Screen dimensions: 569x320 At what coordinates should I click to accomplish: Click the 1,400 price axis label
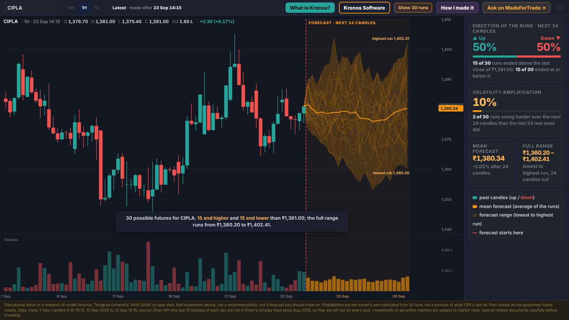click(447, 49)
